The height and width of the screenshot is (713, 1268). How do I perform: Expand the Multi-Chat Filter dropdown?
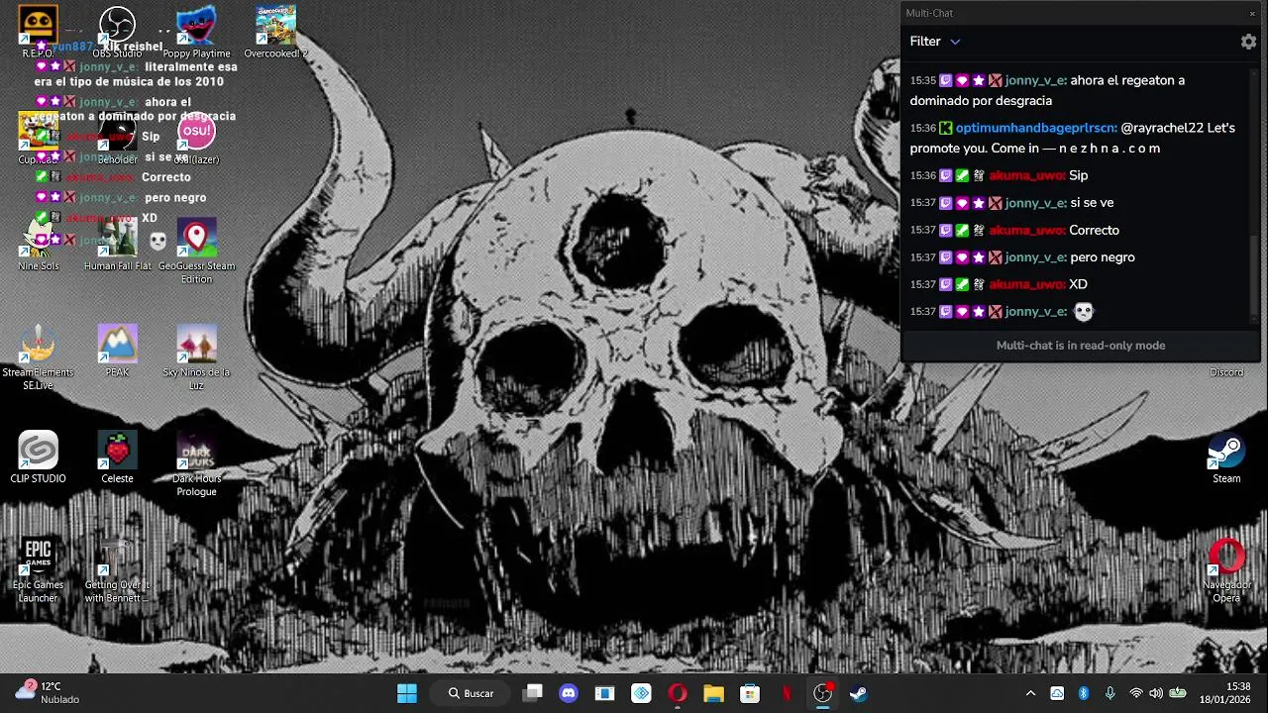[x=935, y=42]
